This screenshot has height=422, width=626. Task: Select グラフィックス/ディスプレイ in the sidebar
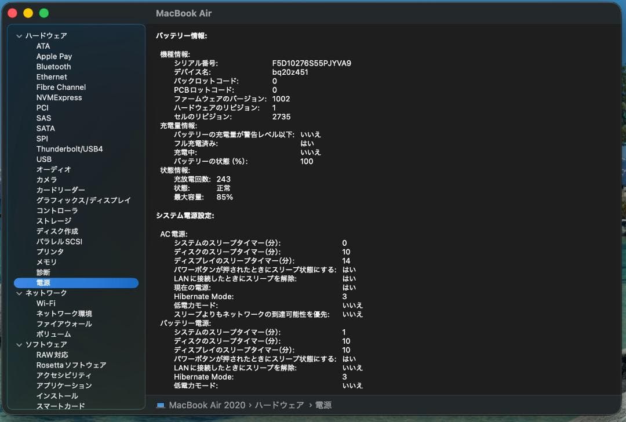[x=83, y=201]
